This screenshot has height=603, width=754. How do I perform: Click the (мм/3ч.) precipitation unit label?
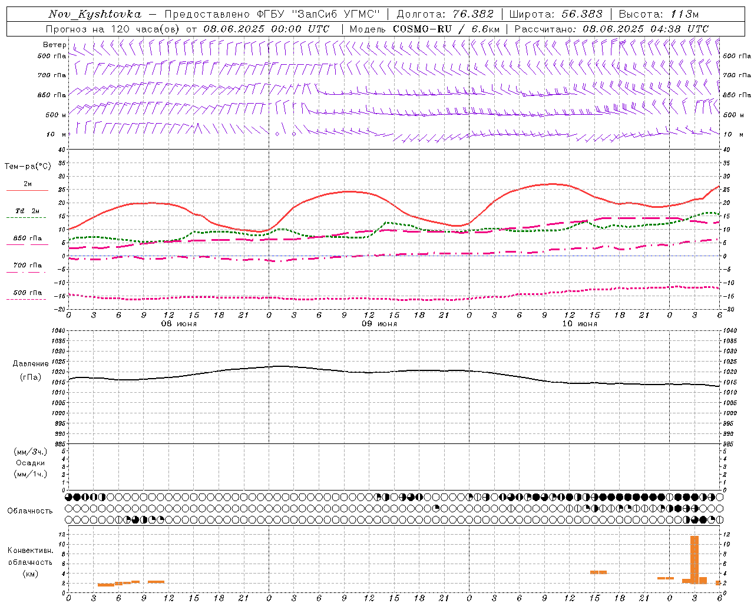click(31, 452)
